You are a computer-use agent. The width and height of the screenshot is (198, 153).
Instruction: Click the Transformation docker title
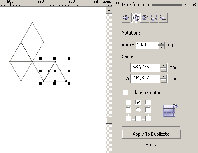pos(136,5)
